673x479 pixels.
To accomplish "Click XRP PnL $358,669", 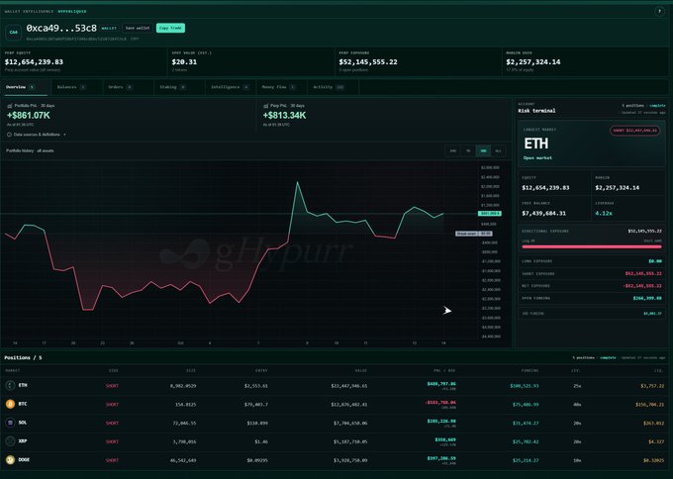I will click(445, 440).
